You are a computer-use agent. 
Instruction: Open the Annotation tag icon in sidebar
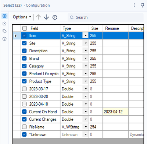pos(4,31)
